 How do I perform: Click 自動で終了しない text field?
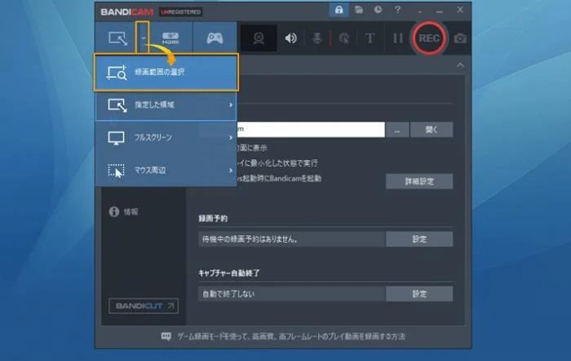292,294
